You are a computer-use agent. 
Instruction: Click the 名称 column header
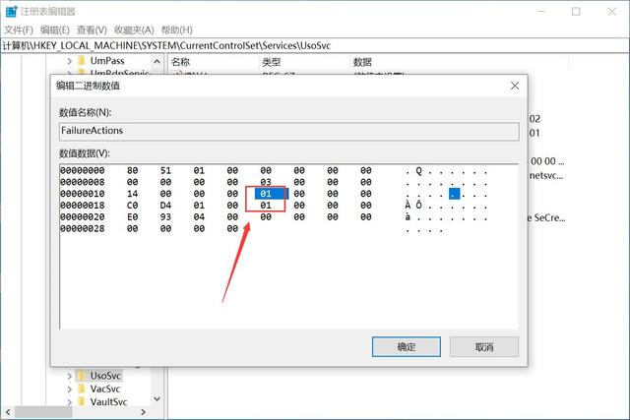tap(180, 62)
